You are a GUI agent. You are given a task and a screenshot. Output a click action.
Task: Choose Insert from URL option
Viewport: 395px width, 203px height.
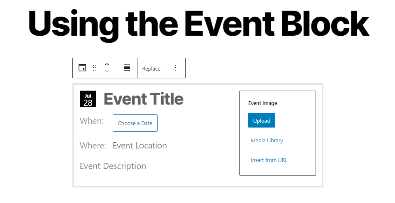[x=269, y=160]
